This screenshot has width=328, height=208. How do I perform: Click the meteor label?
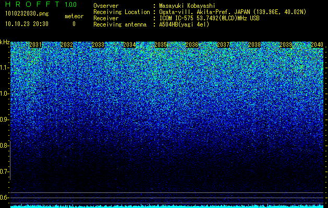[x=74, y=16]
